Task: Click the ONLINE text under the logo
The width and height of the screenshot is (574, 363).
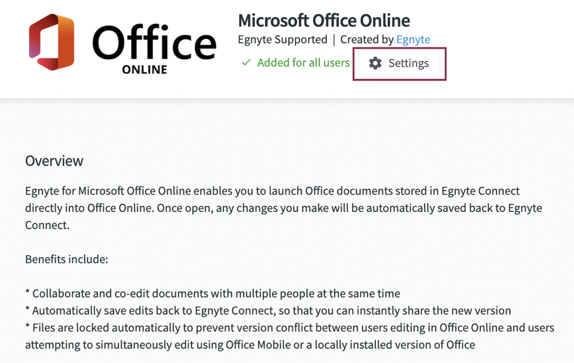Action: pos(145,69)
